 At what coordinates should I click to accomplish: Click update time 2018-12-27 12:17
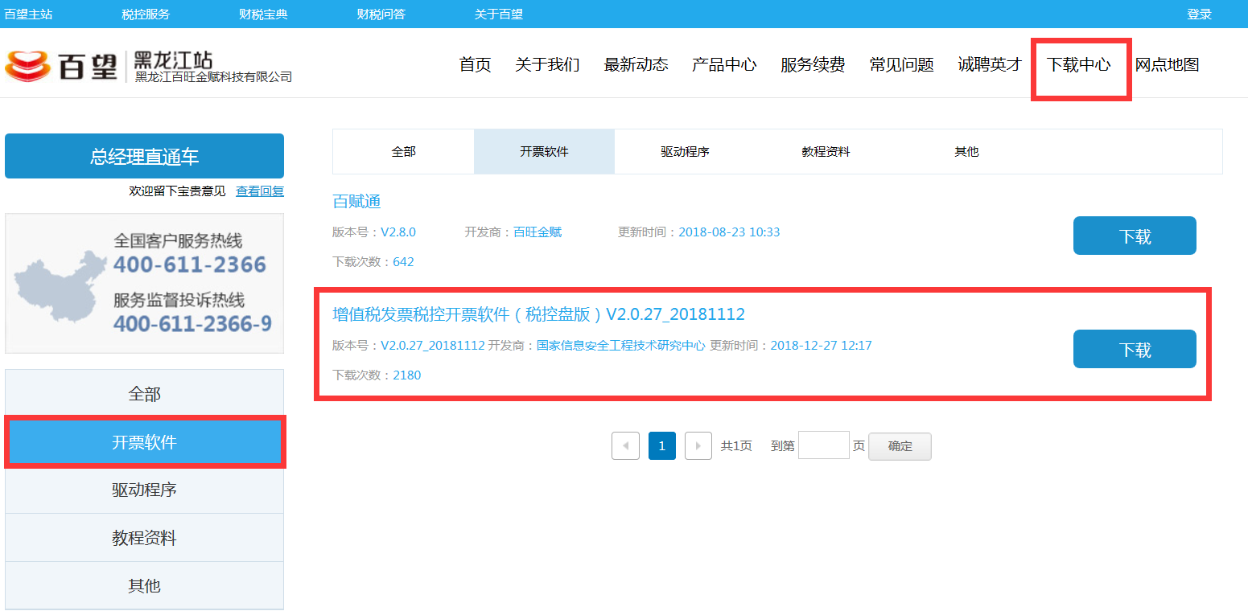coord(821,345)
